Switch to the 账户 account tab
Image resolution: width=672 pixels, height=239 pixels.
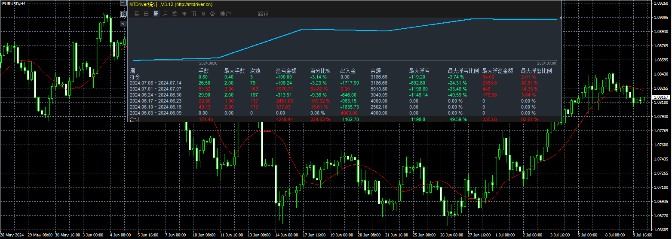tap(225, 14)
